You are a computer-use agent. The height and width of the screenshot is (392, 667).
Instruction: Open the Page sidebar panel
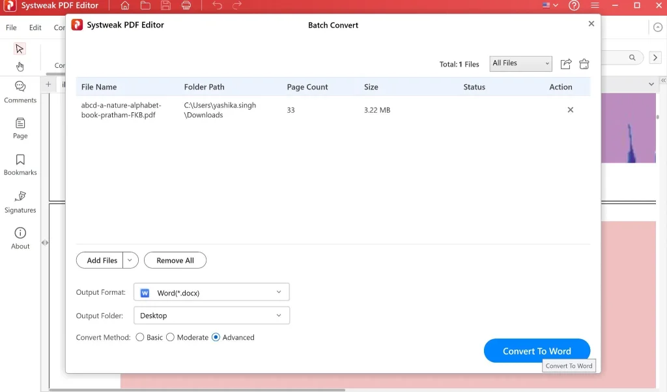coord(20,128)
